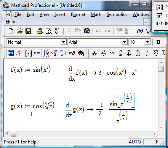The width and height of the screenshot is (168, 148).
Task: Insert definite integral operator
Action: click(x=120, y=53)
